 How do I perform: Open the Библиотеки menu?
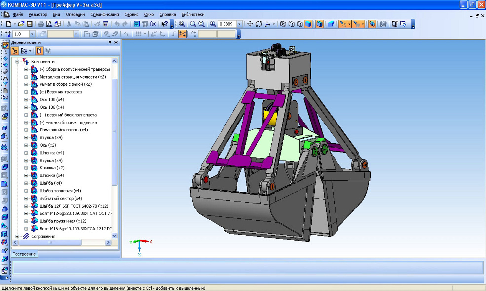(193, 14)
